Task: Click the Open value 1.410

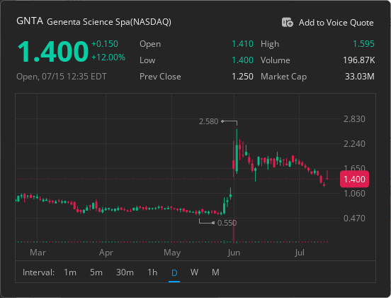Action: click(x=242, y=44)
